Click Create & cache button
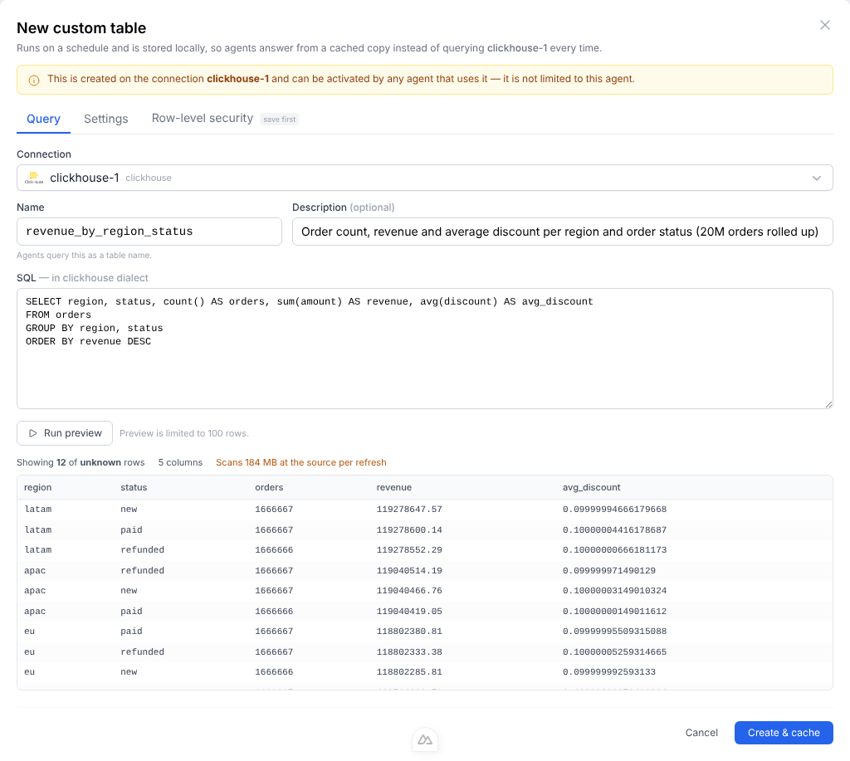This screenshot has width=850, height=761. tap(784, 733)
